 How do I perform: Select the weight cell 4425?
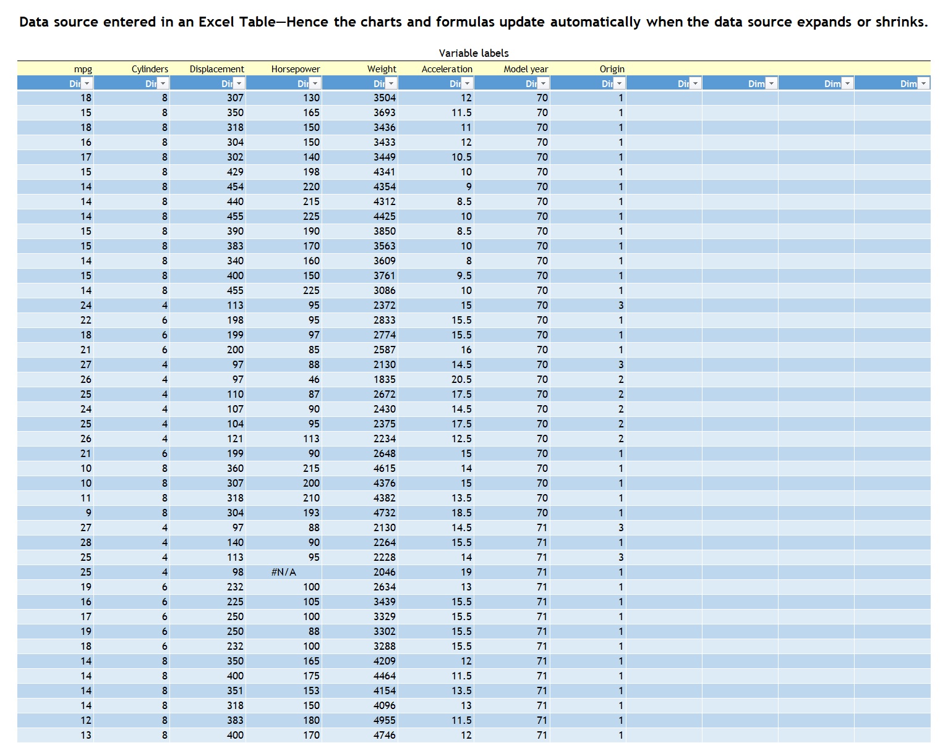click(x=360, y=216)
